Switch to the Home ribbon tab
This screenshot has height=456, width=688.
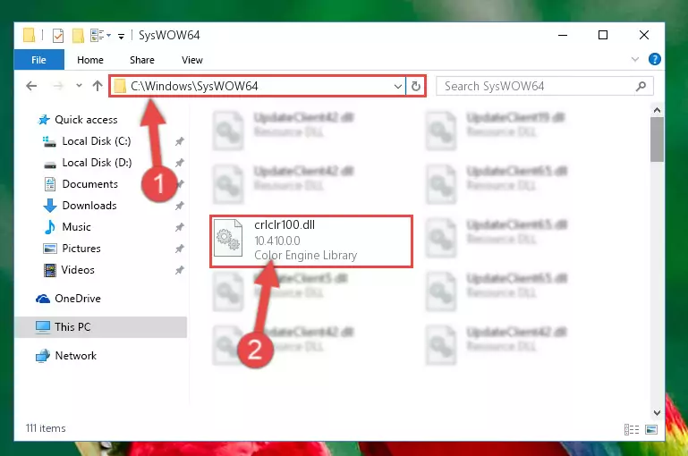pos(90,60)
